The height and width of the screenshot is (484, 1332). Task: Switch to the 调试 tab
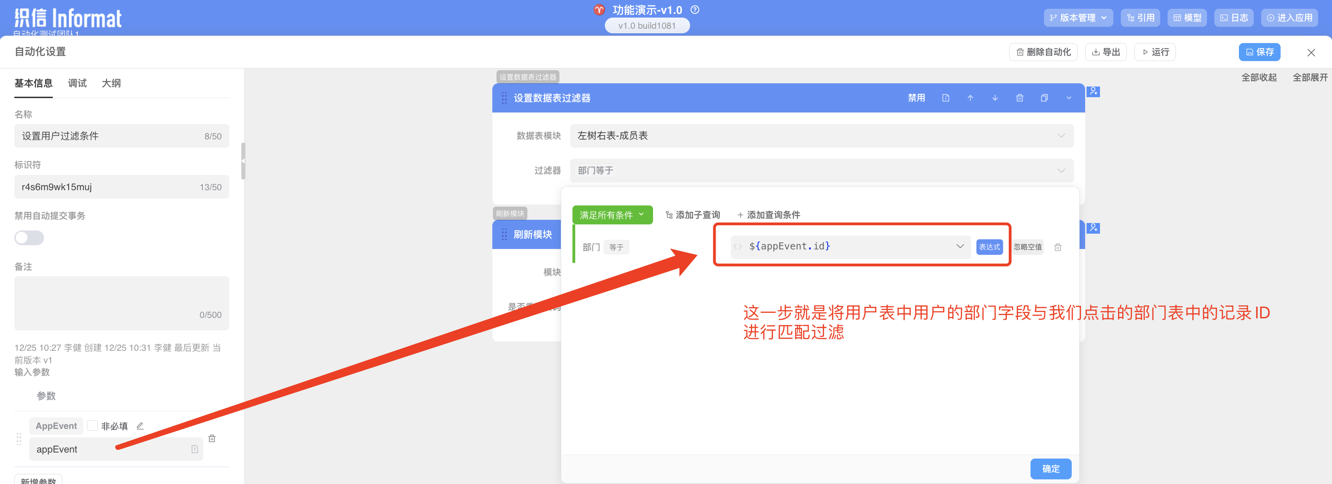click(x=77, y=83)
